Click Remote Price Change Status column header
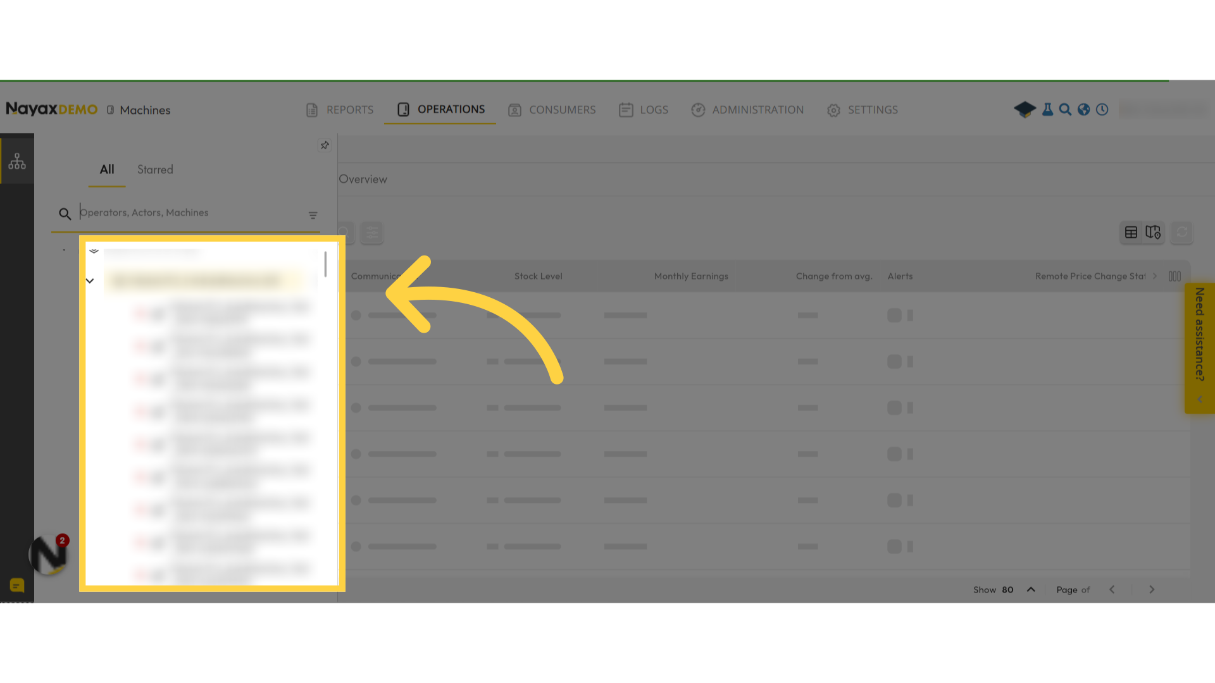1215x683 pixels. coord(1090,276)
